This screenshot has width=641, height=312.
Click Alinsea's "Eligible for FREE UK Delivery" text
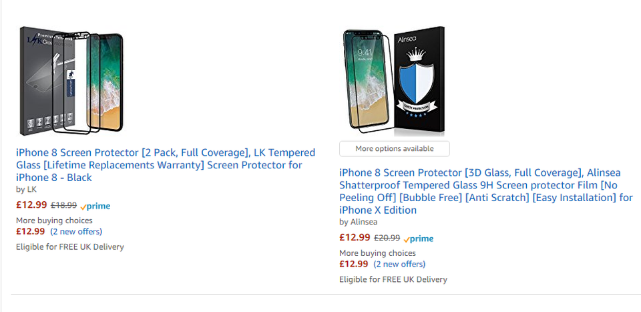click(x=393, y=279)
